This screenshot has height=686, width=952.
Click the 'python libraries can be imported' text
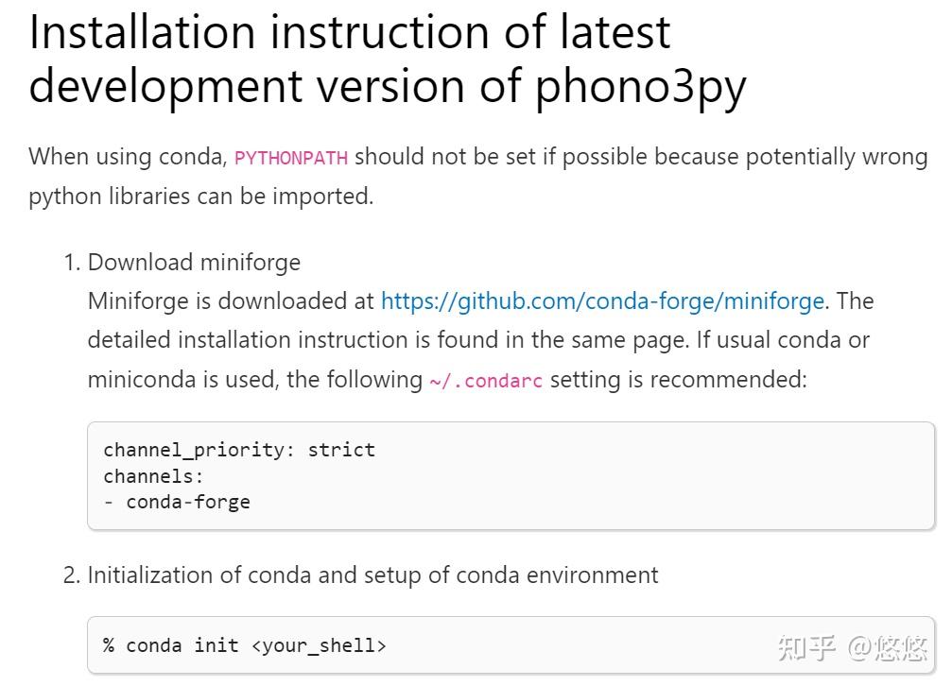(200, 197)
